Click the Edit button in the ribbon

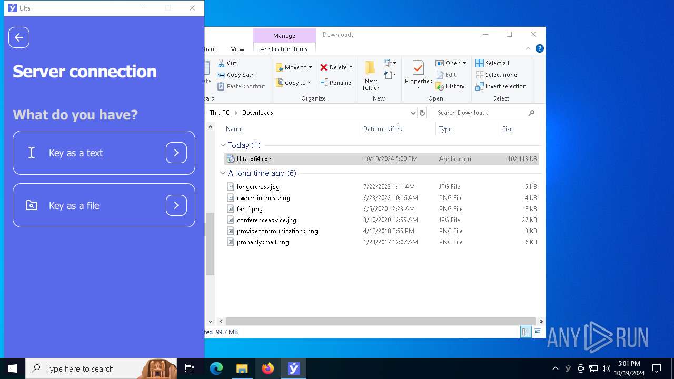[x=446, y=75]
